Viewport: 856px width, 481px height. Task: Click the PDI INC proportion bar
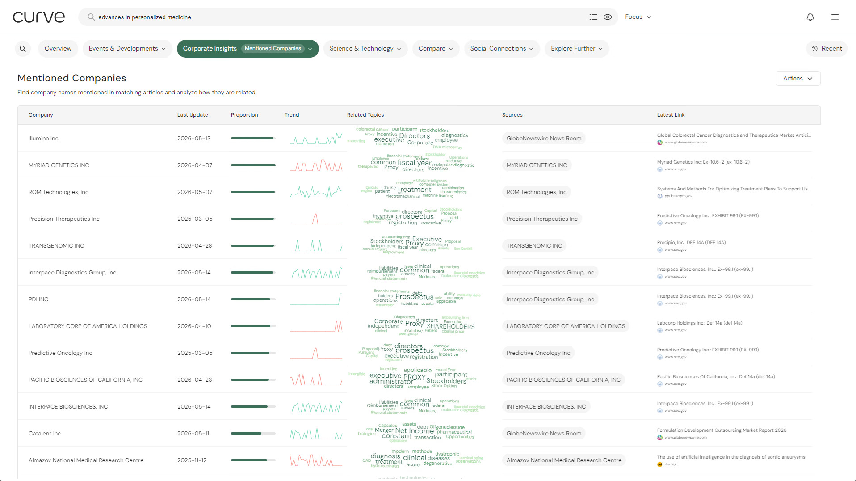point(253,300)
